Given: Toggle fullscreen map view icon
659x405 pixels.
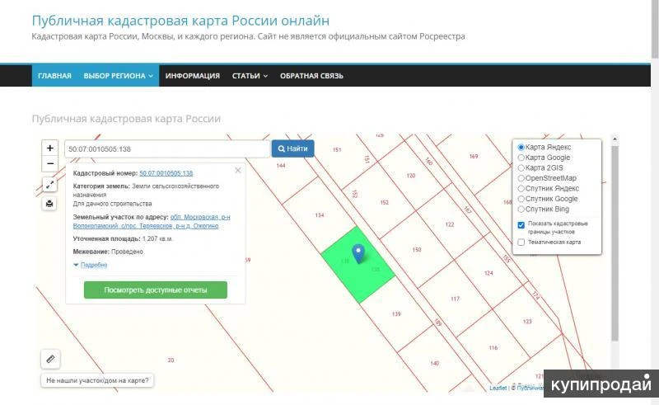Looking at the screenshot, I should pos(50,185).
